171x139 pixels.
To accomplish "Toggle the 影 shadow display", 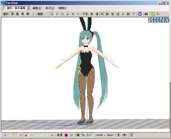I will tap(119, 135).
